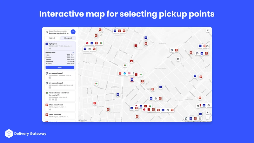This screenshot has width=254, height=143.
Task: Click the Opening times heading
Action: click(x=50, y=52)
